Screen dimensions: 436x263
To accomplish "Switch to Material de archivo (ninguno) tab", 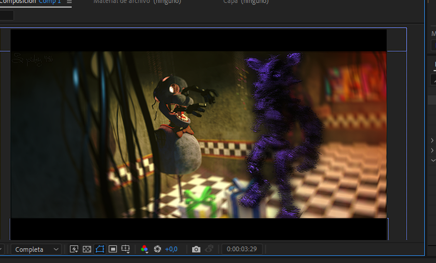I will pyautogui.click(x=137, y=2).
